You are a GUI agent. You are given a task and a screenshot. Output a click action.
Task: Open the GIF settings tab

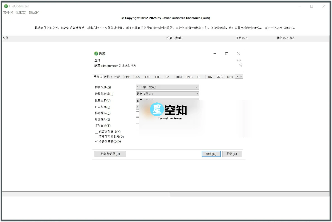(x=157, y=77)
